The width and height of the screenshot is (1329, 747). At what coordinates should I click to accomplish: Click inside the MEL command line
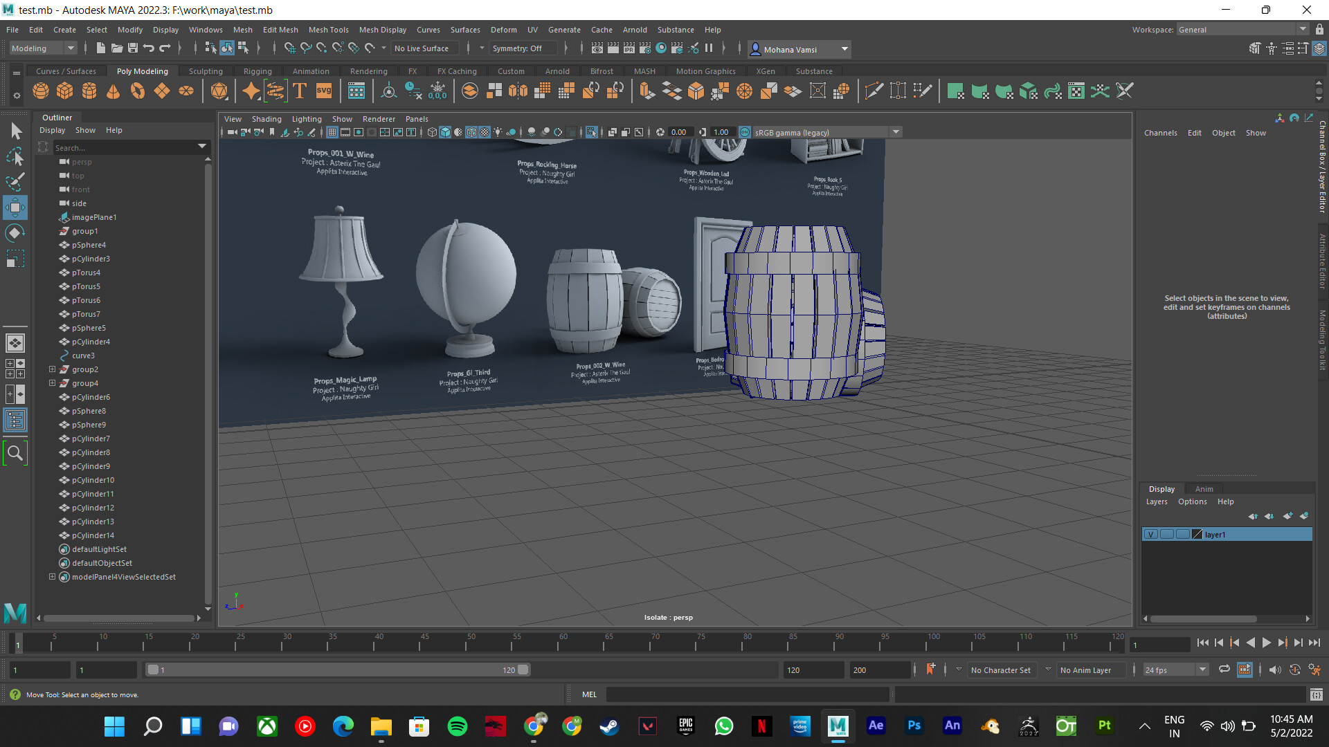click(748, 694)
